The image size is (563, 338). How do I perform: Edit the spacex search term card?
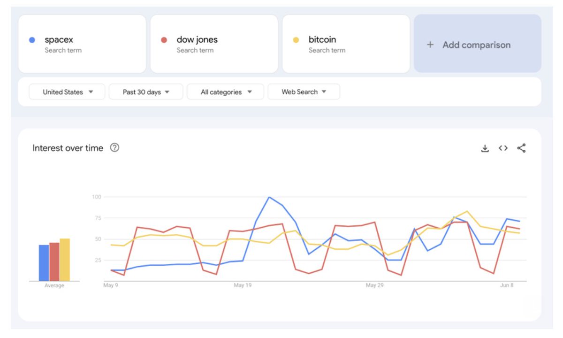pyautogui.click(x=82, y=44)
